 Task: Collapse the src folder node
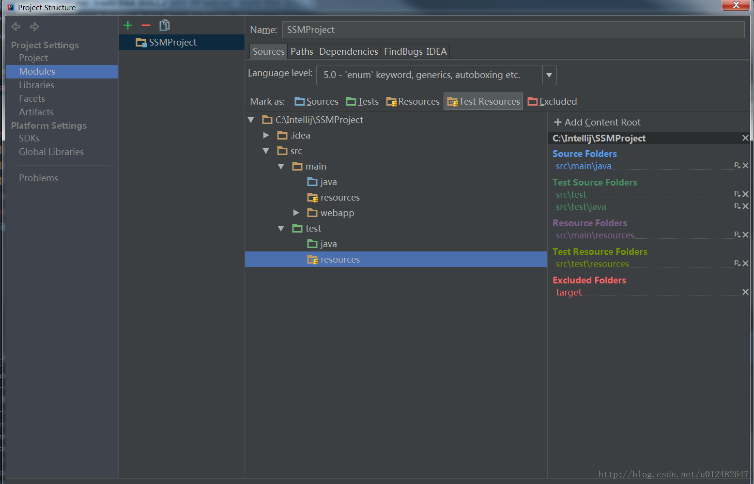[266, 151]
